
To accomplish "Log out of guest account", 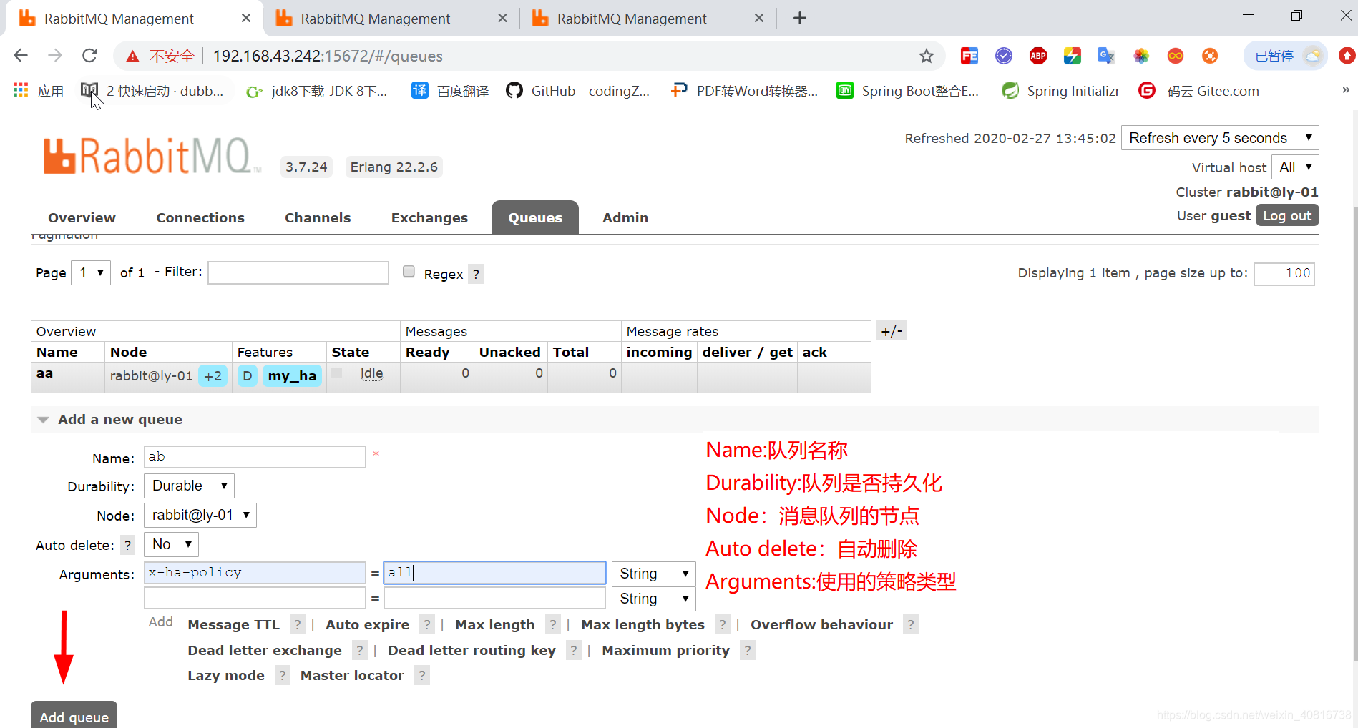I will click(1287, 215).
